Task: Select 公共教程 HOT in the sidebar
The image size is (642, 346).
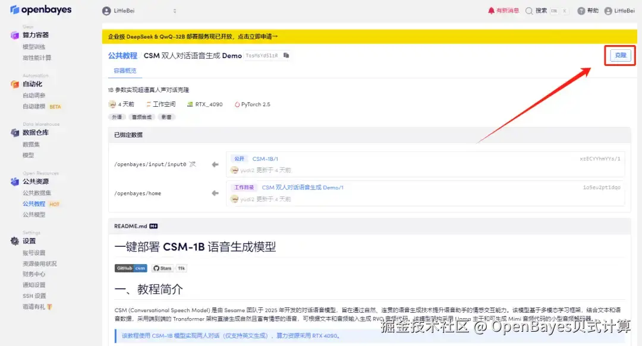Action: [x=41, y=204]
